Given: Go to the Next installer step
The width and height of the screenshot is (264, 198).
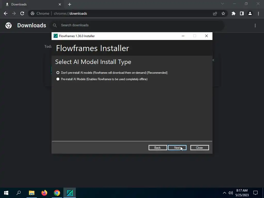Looking at the screenshot, I should click(x=177, y=148).
